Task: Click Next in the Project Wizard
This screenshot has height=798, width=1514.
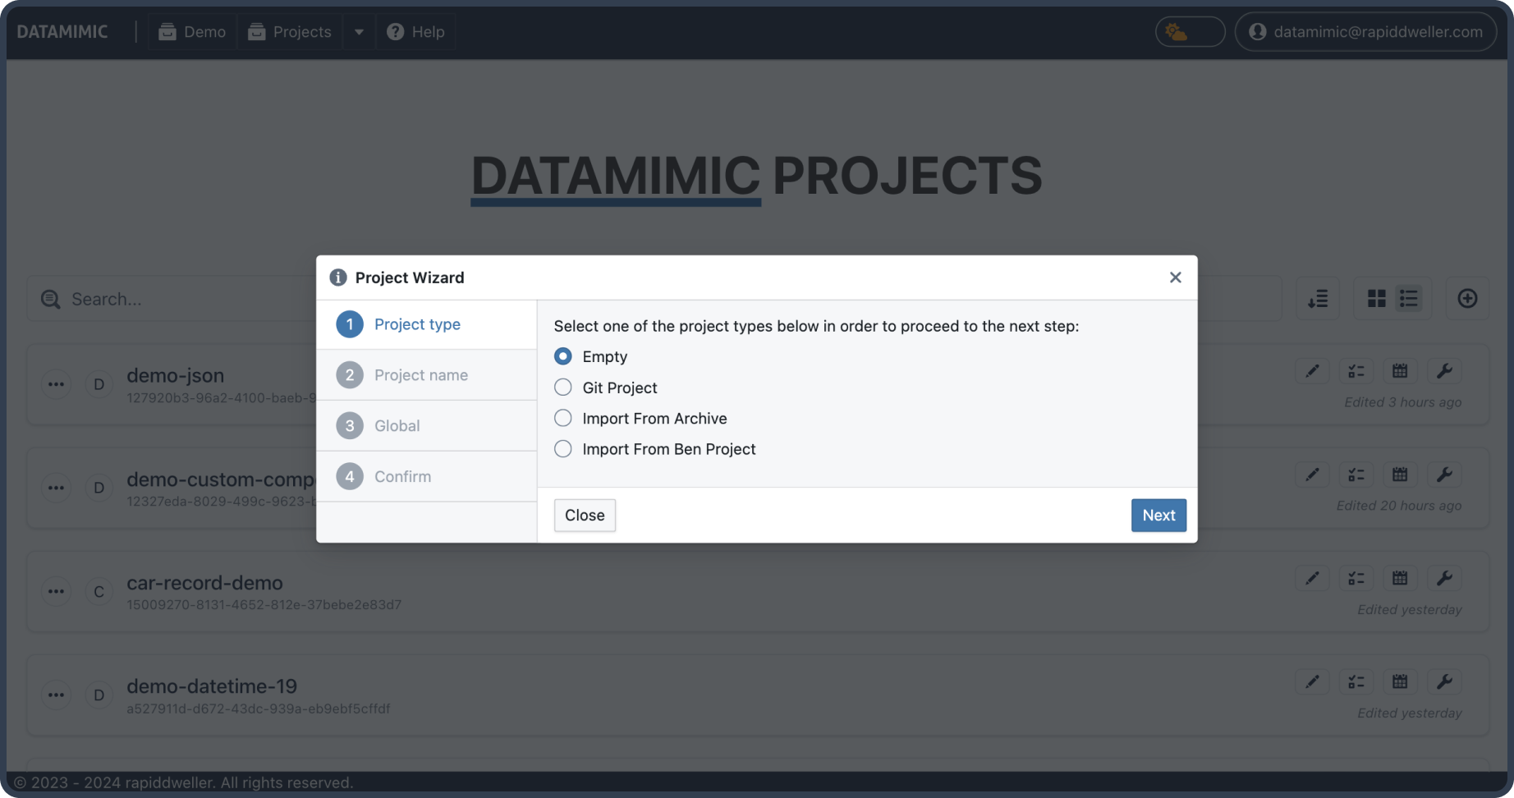Action: (1158, 516)
